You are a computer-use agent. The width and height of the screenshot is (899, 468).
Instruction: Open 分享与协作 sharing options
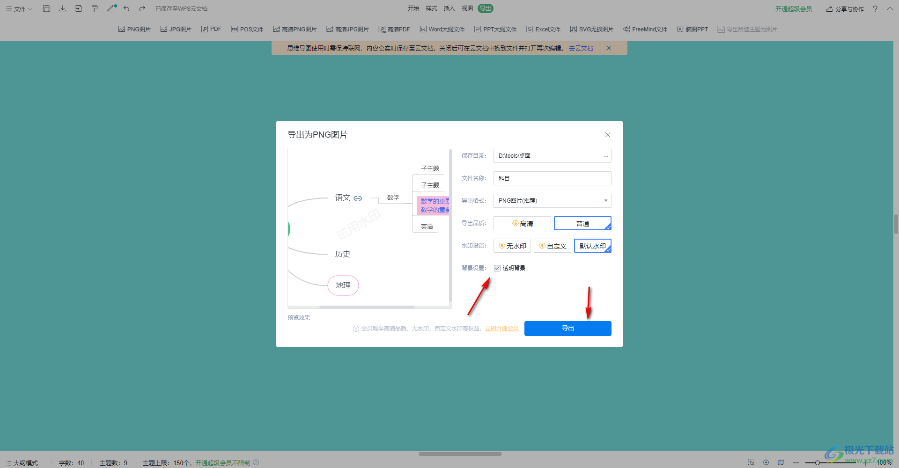[x=845, y=9]
